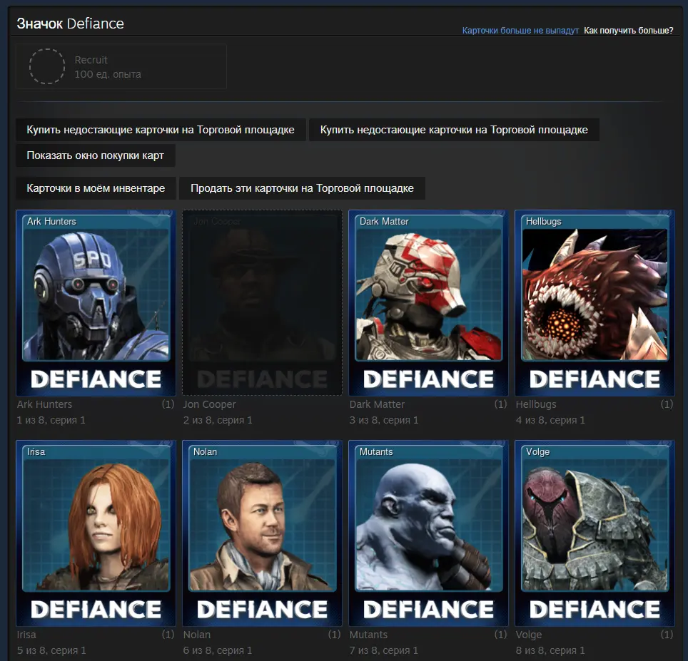Click the (1) count for Irisa

[168, 635]
